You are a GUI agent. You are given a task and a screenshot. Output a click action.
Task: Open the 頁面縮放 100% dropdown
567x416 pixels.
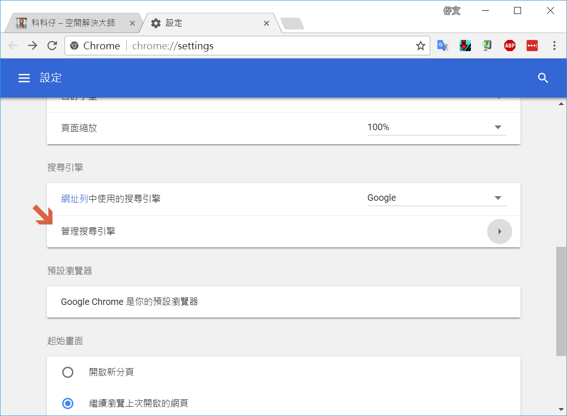click(436, 127)
